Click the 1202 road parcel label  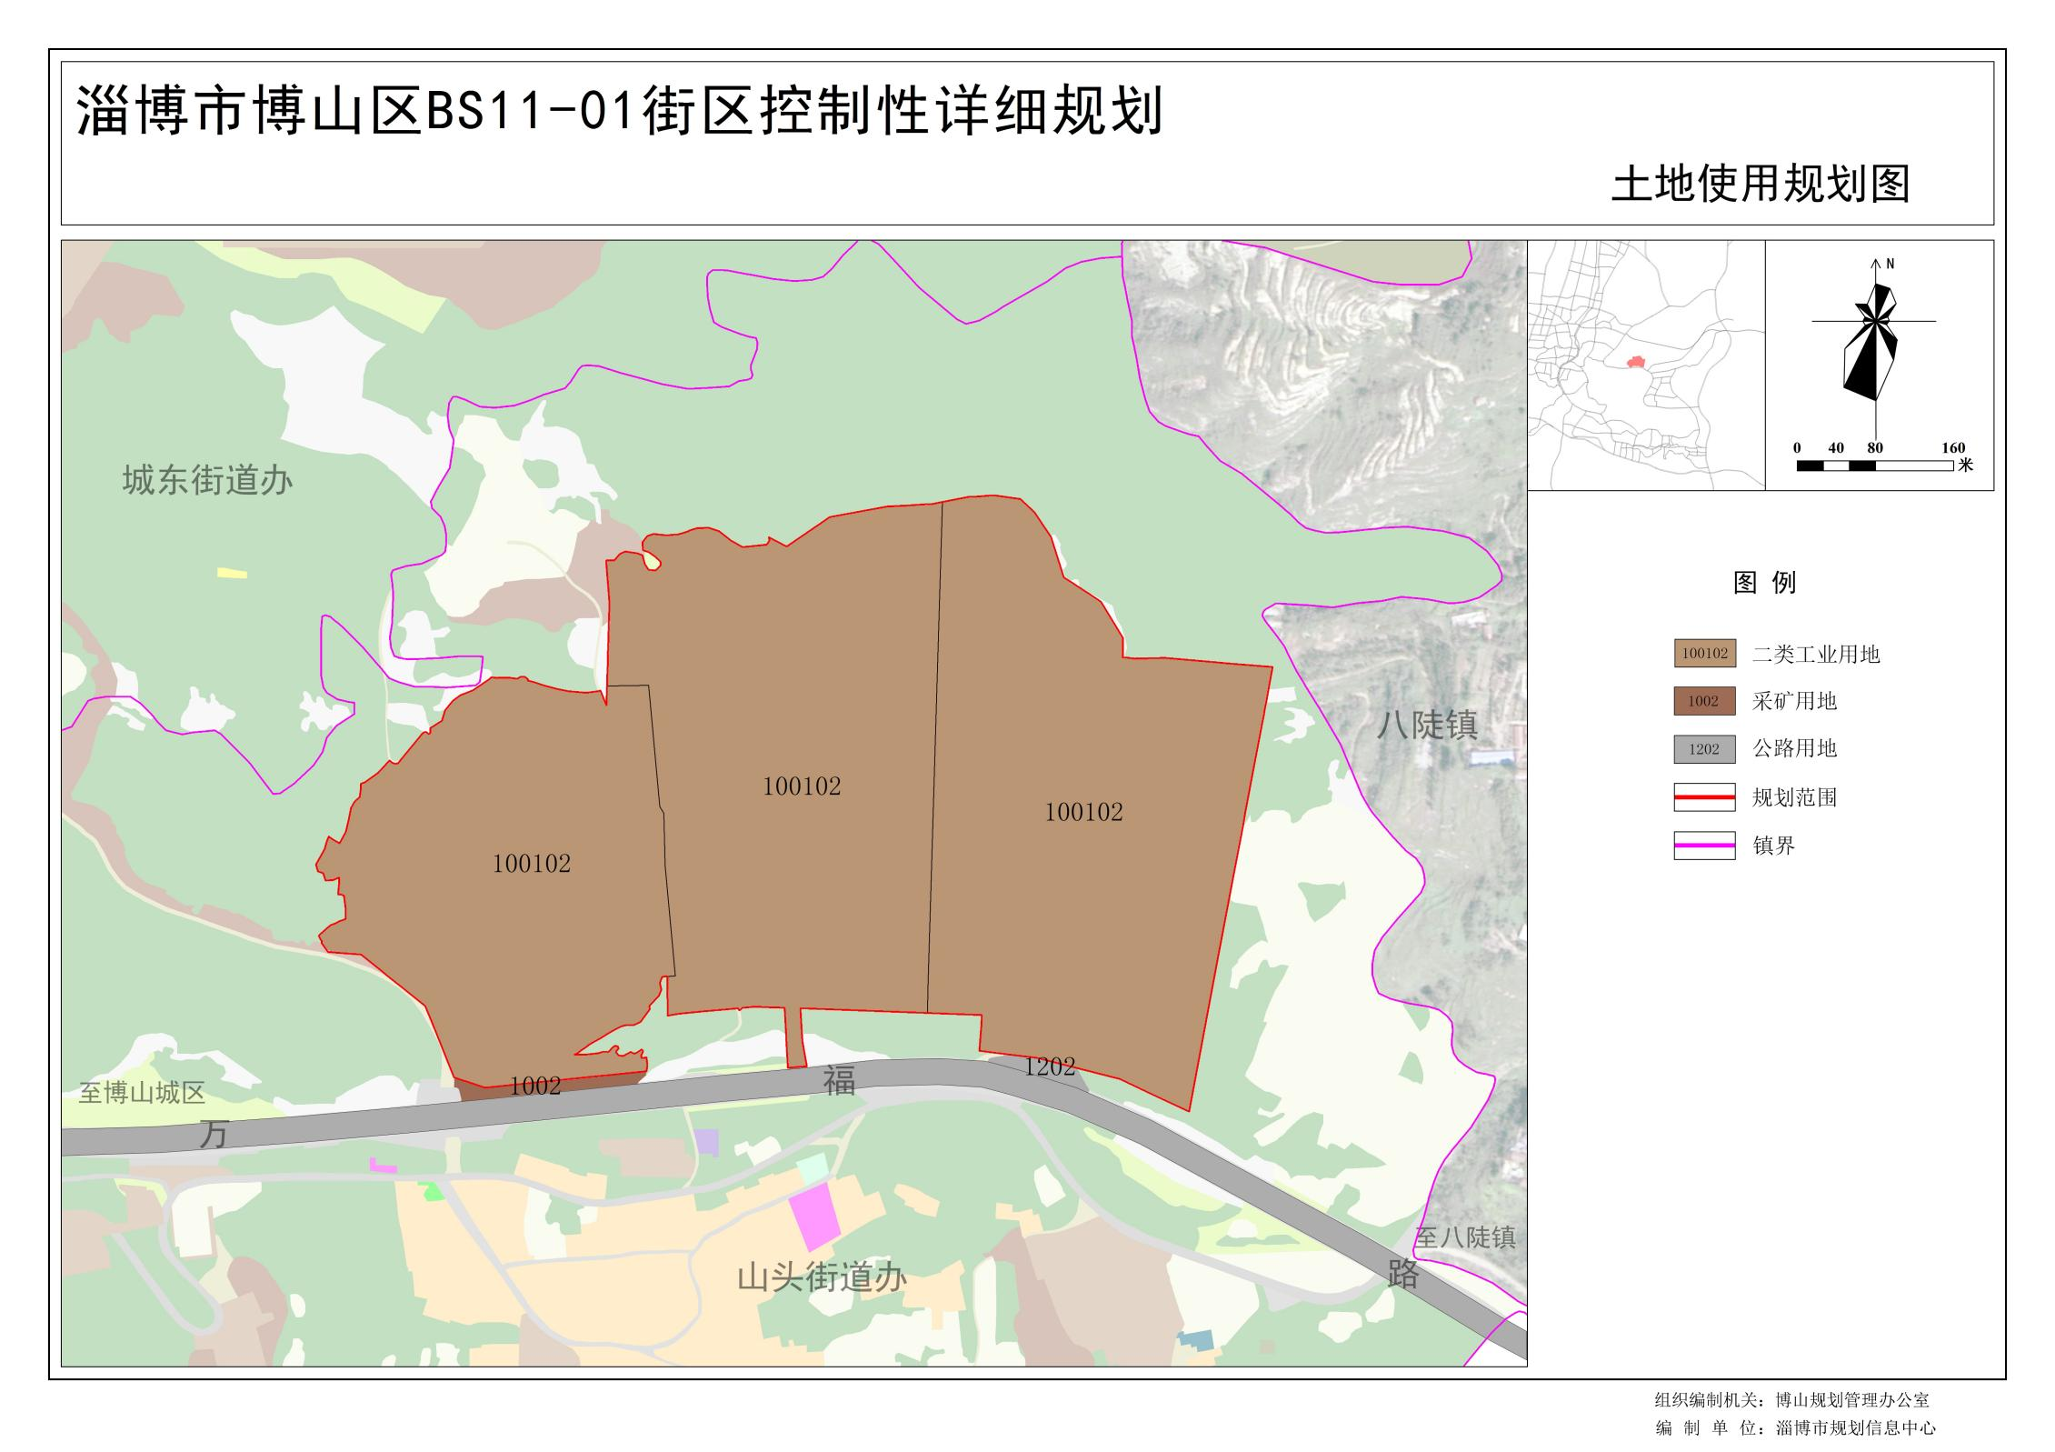pyautogui.click(x=1049, y=1066)
